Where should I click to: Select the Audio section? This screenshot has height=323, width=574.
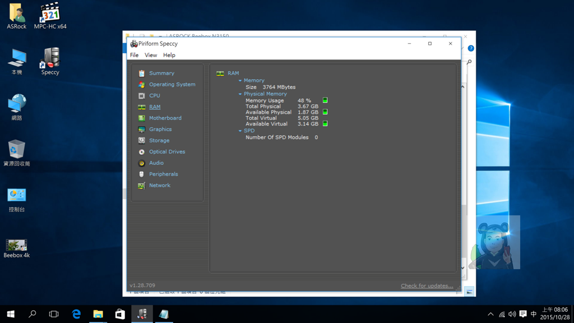156,163
